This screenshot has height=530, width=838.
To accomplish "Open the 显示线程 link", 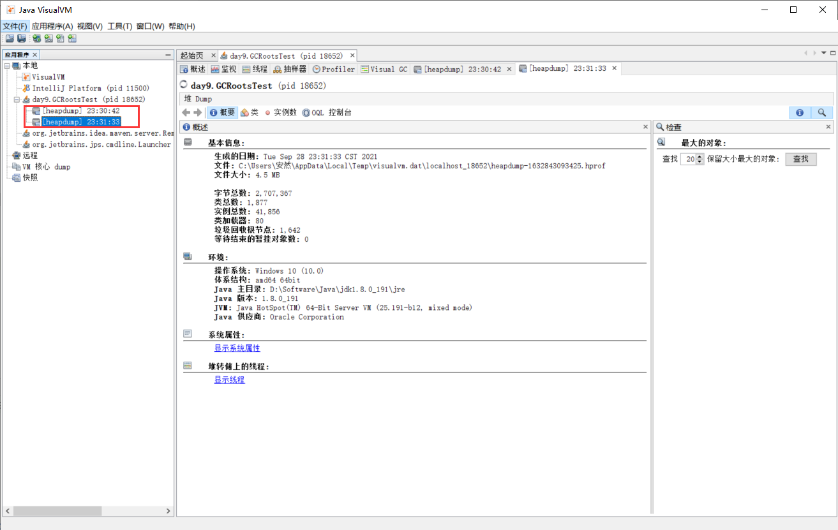I will [x=229, y=380].
